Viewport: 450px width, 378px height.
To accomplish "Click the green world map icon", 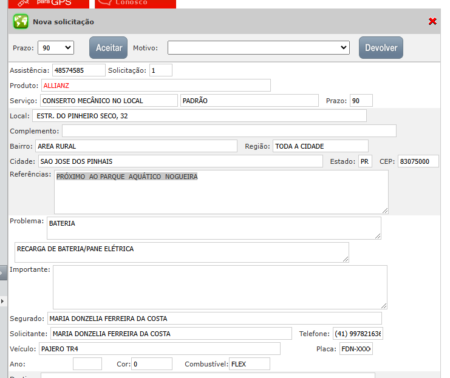I will (x=21, y=21).
